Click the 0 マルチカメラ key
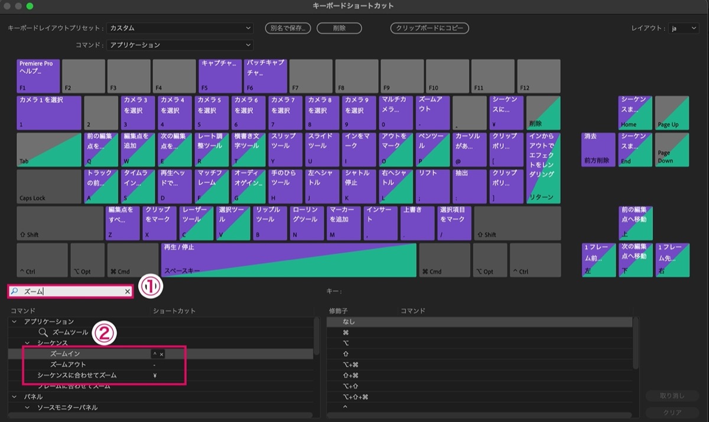Screen dimensions: 709x422 (396, 113)
